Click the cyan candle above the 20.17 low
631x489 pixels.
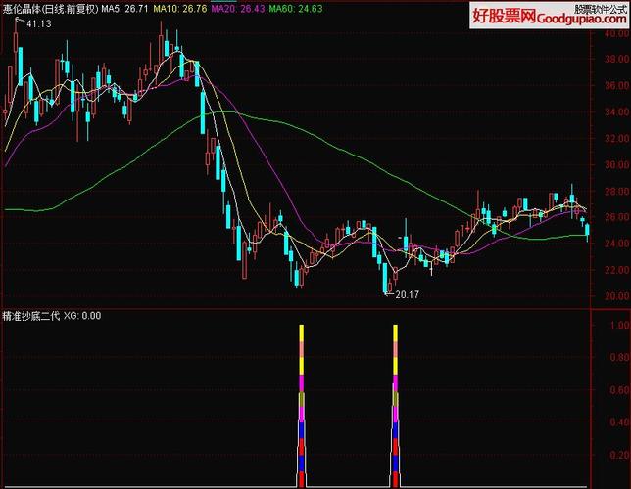(385, 278)
